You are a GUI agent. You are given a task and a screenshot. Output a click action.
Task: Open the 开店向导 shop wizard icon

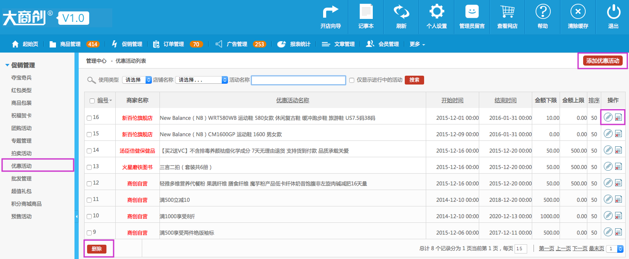pyautogui.click(x=330, y=12)
